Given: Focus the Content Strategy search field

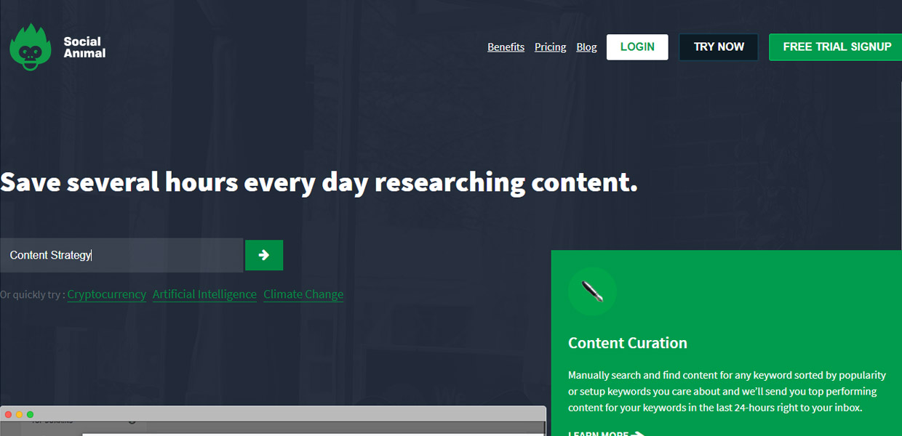Looking at the screenshot, I should (121, 255).
